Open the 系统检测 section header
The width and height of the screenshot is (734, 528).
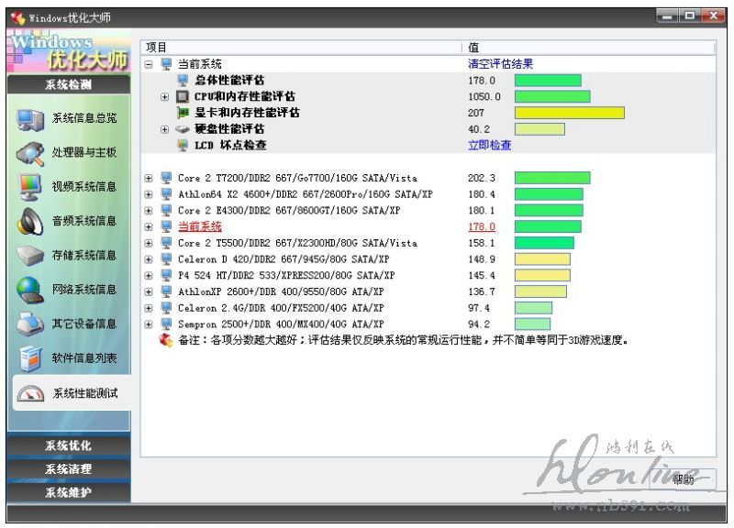tap(69, 84)
